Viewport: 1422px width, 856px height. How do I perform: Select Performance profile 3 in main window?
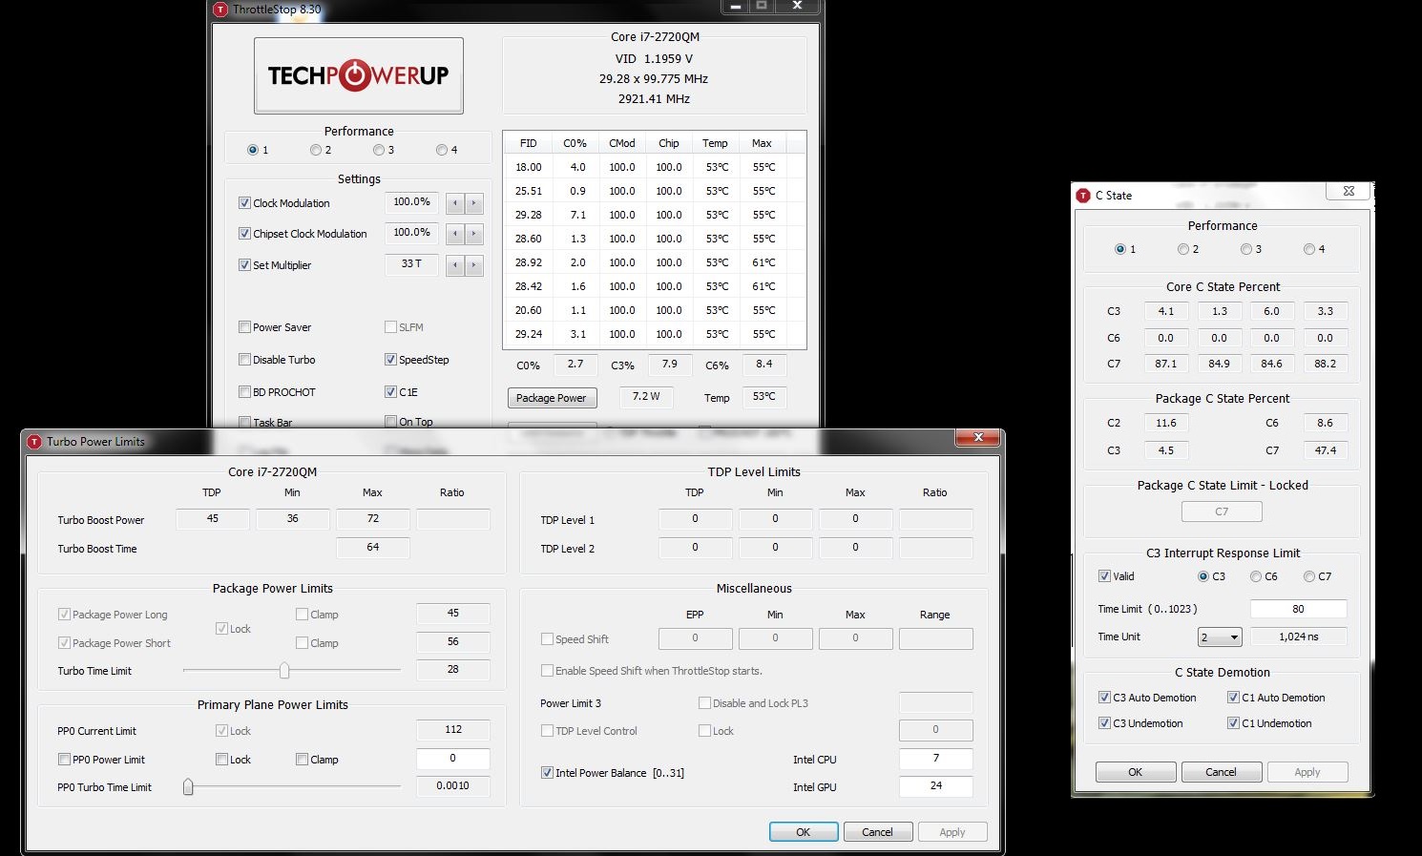[x=379, y=150]
